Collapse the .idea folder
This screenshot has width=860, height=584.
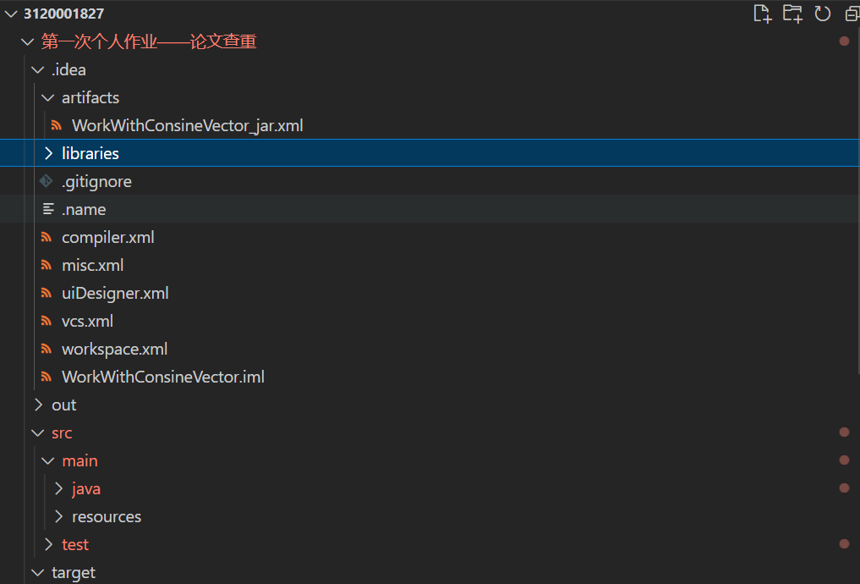coord(38,70)
